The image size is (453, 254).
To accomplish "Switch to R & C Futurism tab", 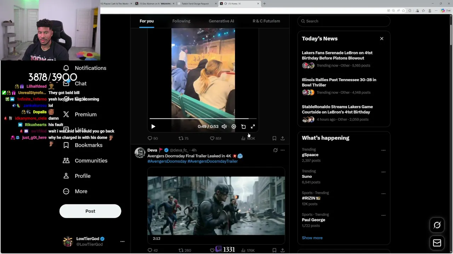I will click(x=266, y=21).
